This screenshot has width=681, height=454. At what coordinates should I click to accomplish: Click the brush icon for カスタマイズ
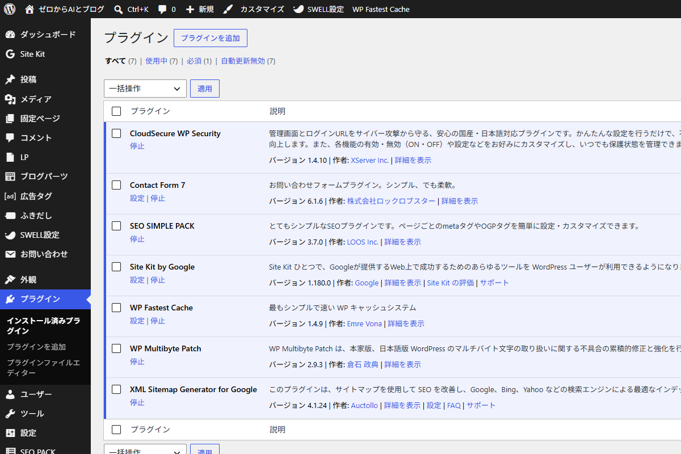point(228,9)
